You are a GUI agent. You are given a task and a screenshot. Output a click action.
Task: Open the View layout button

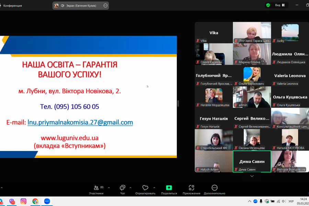[280, 5]
